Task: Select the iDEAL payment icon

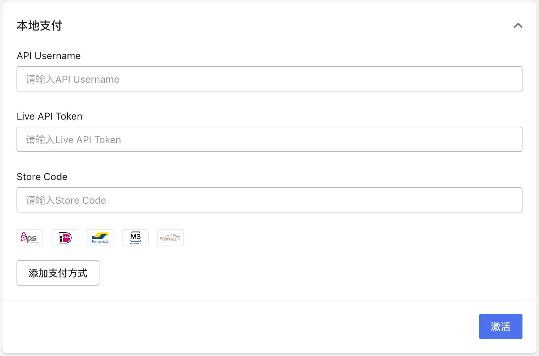Action: (65, 238)
